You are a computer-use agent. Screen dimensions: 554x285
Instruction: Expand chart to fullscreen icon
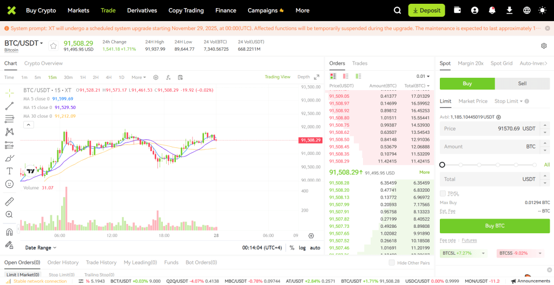tap(316, 77)
